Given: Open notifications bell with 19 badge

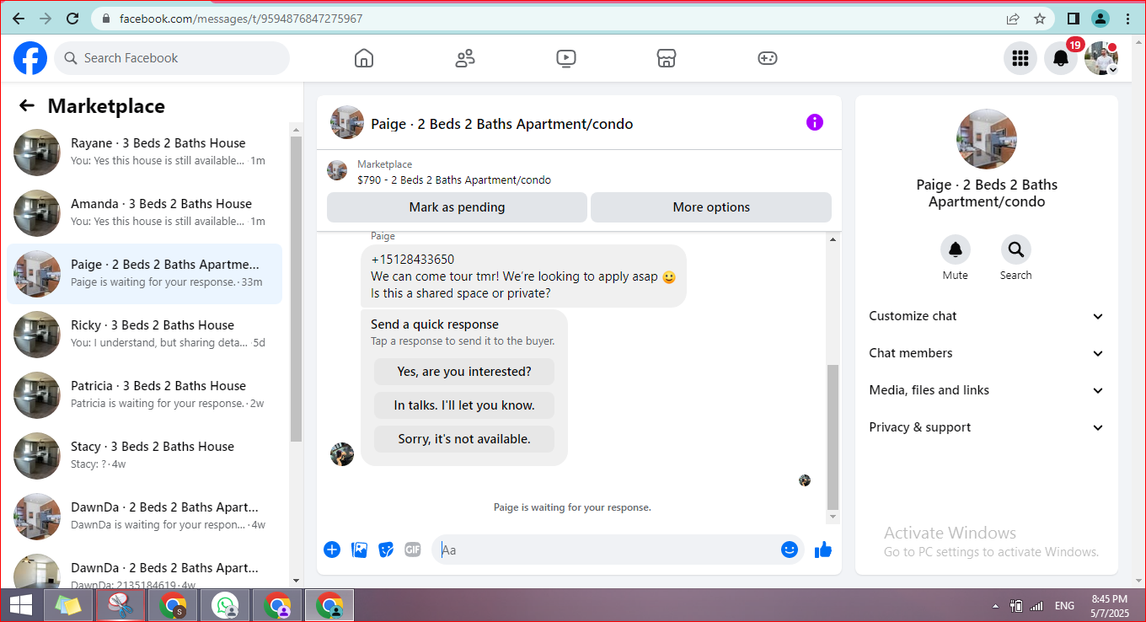Looking at the screenshot, I should click(x=1061, y=58).
